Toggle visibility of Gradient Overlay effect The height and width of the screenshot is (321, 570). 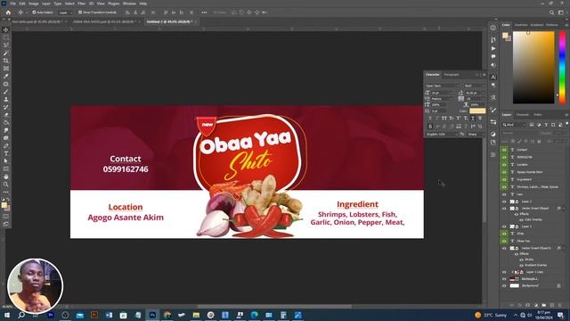point(521,265)
